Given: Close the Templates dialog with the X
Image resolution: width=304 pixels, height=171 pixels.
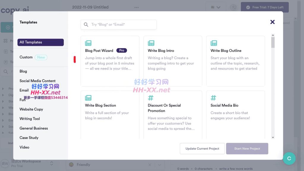Looking at the screenshot, I should click(273, 22).
